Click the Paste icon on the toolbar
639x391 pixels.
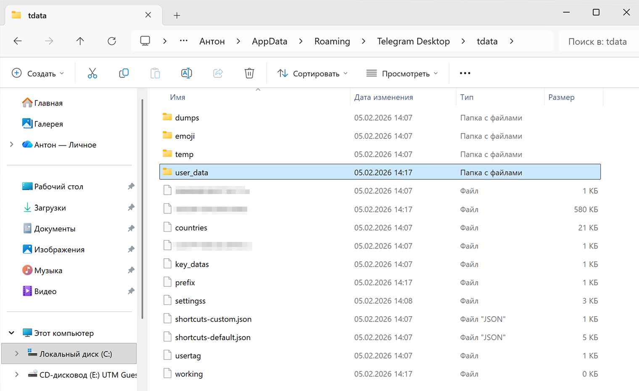tap(155, 73)
